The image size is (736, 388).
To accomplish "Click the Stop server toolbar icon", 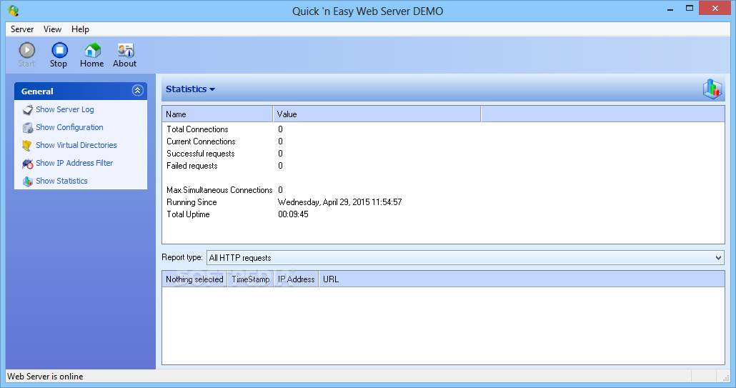I will (59, 50).
